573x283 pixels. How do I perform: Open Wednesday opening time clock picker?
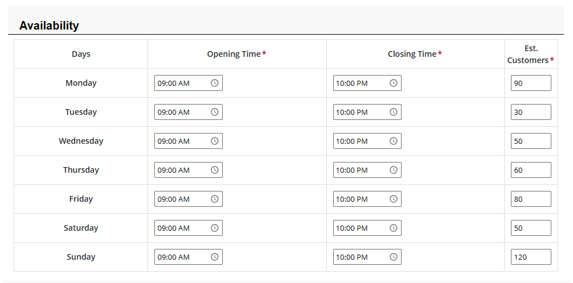point(215,141)
